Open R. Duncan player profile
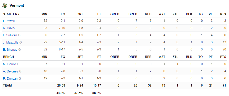 10,79
